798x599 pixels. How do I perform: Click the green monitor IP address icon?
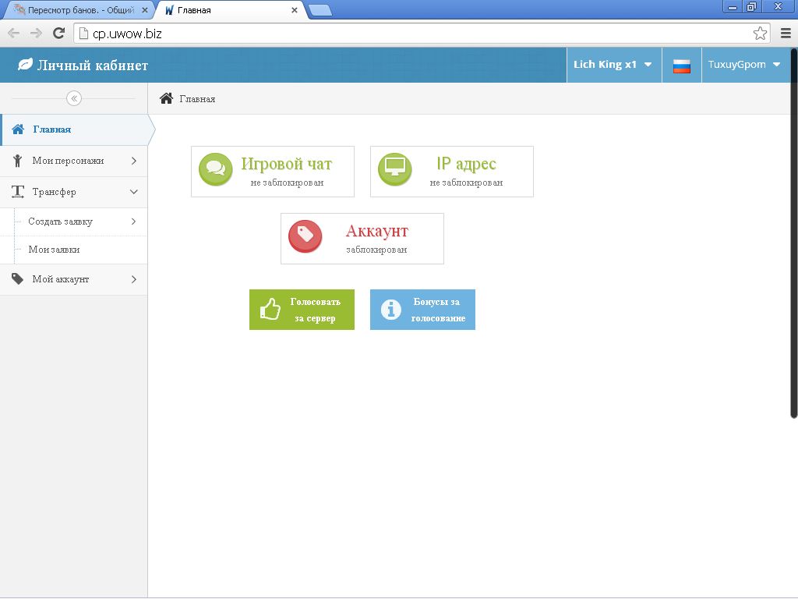395,169
